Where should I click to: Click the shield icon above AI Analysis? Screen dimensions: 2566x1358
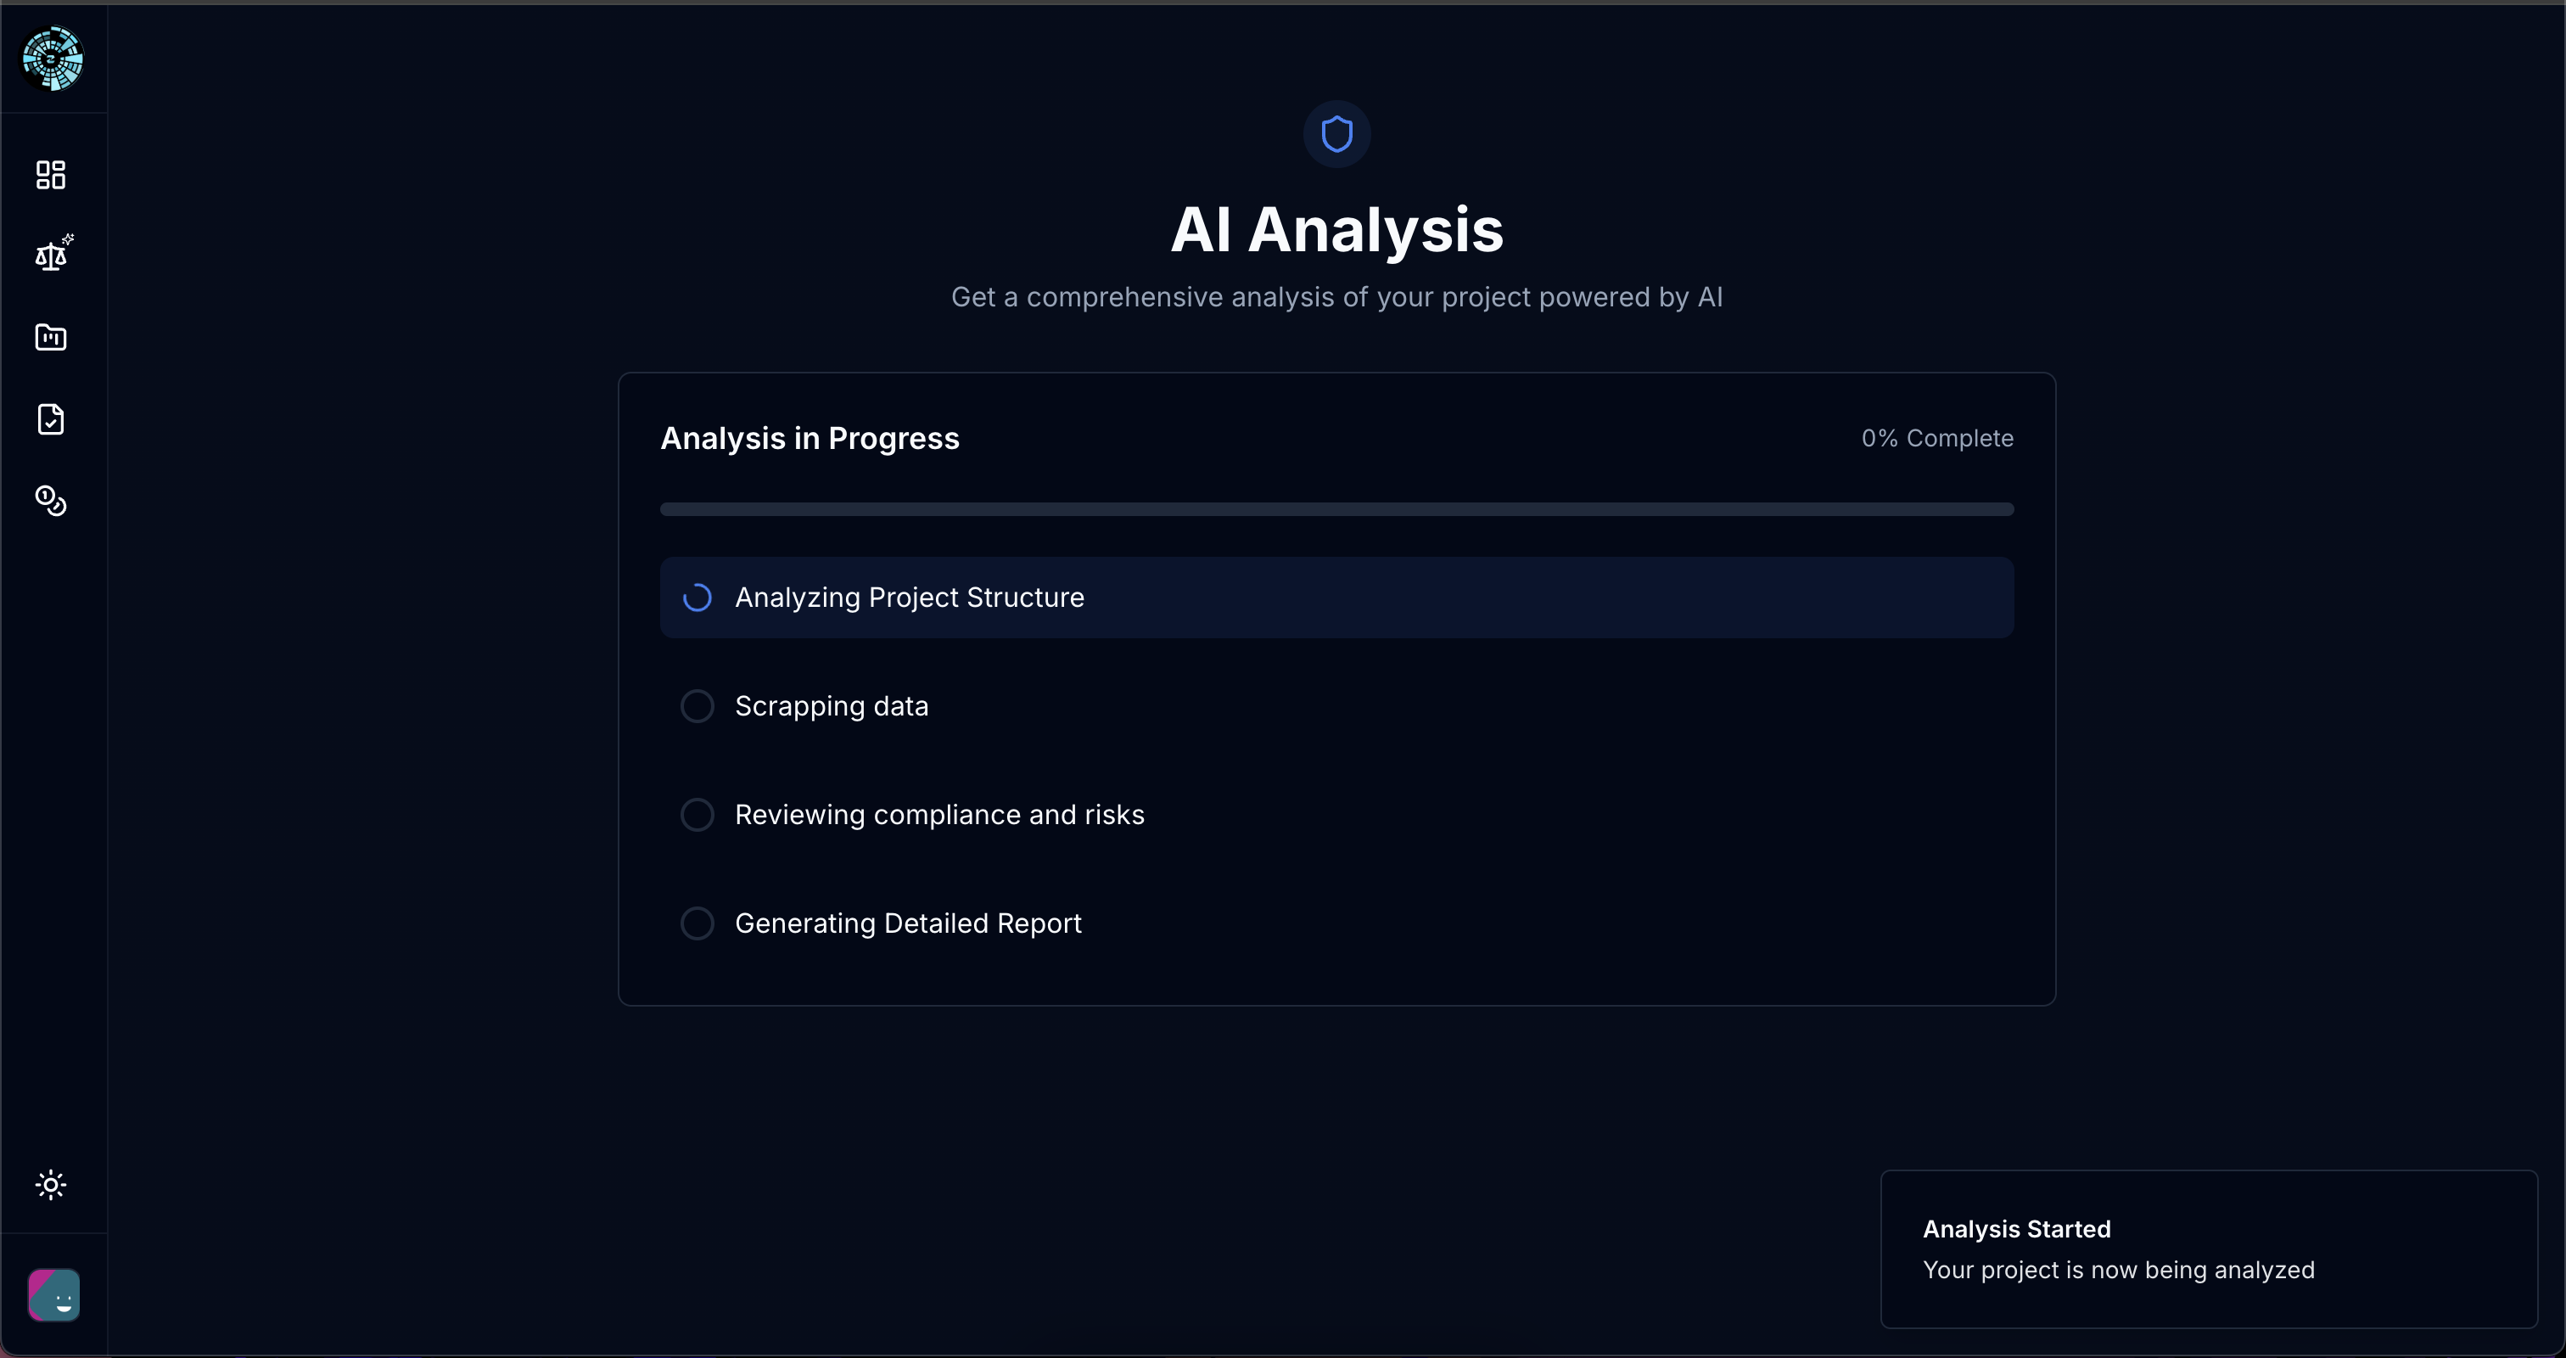[1336, 133]
